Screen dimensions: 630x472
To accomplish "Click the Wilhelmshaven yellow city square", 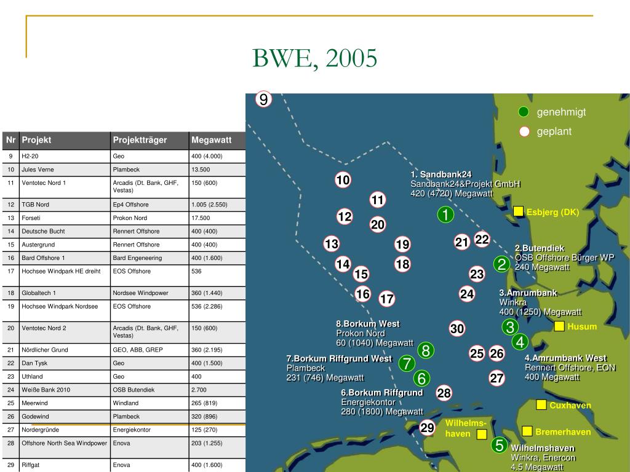I will (482, 434).
